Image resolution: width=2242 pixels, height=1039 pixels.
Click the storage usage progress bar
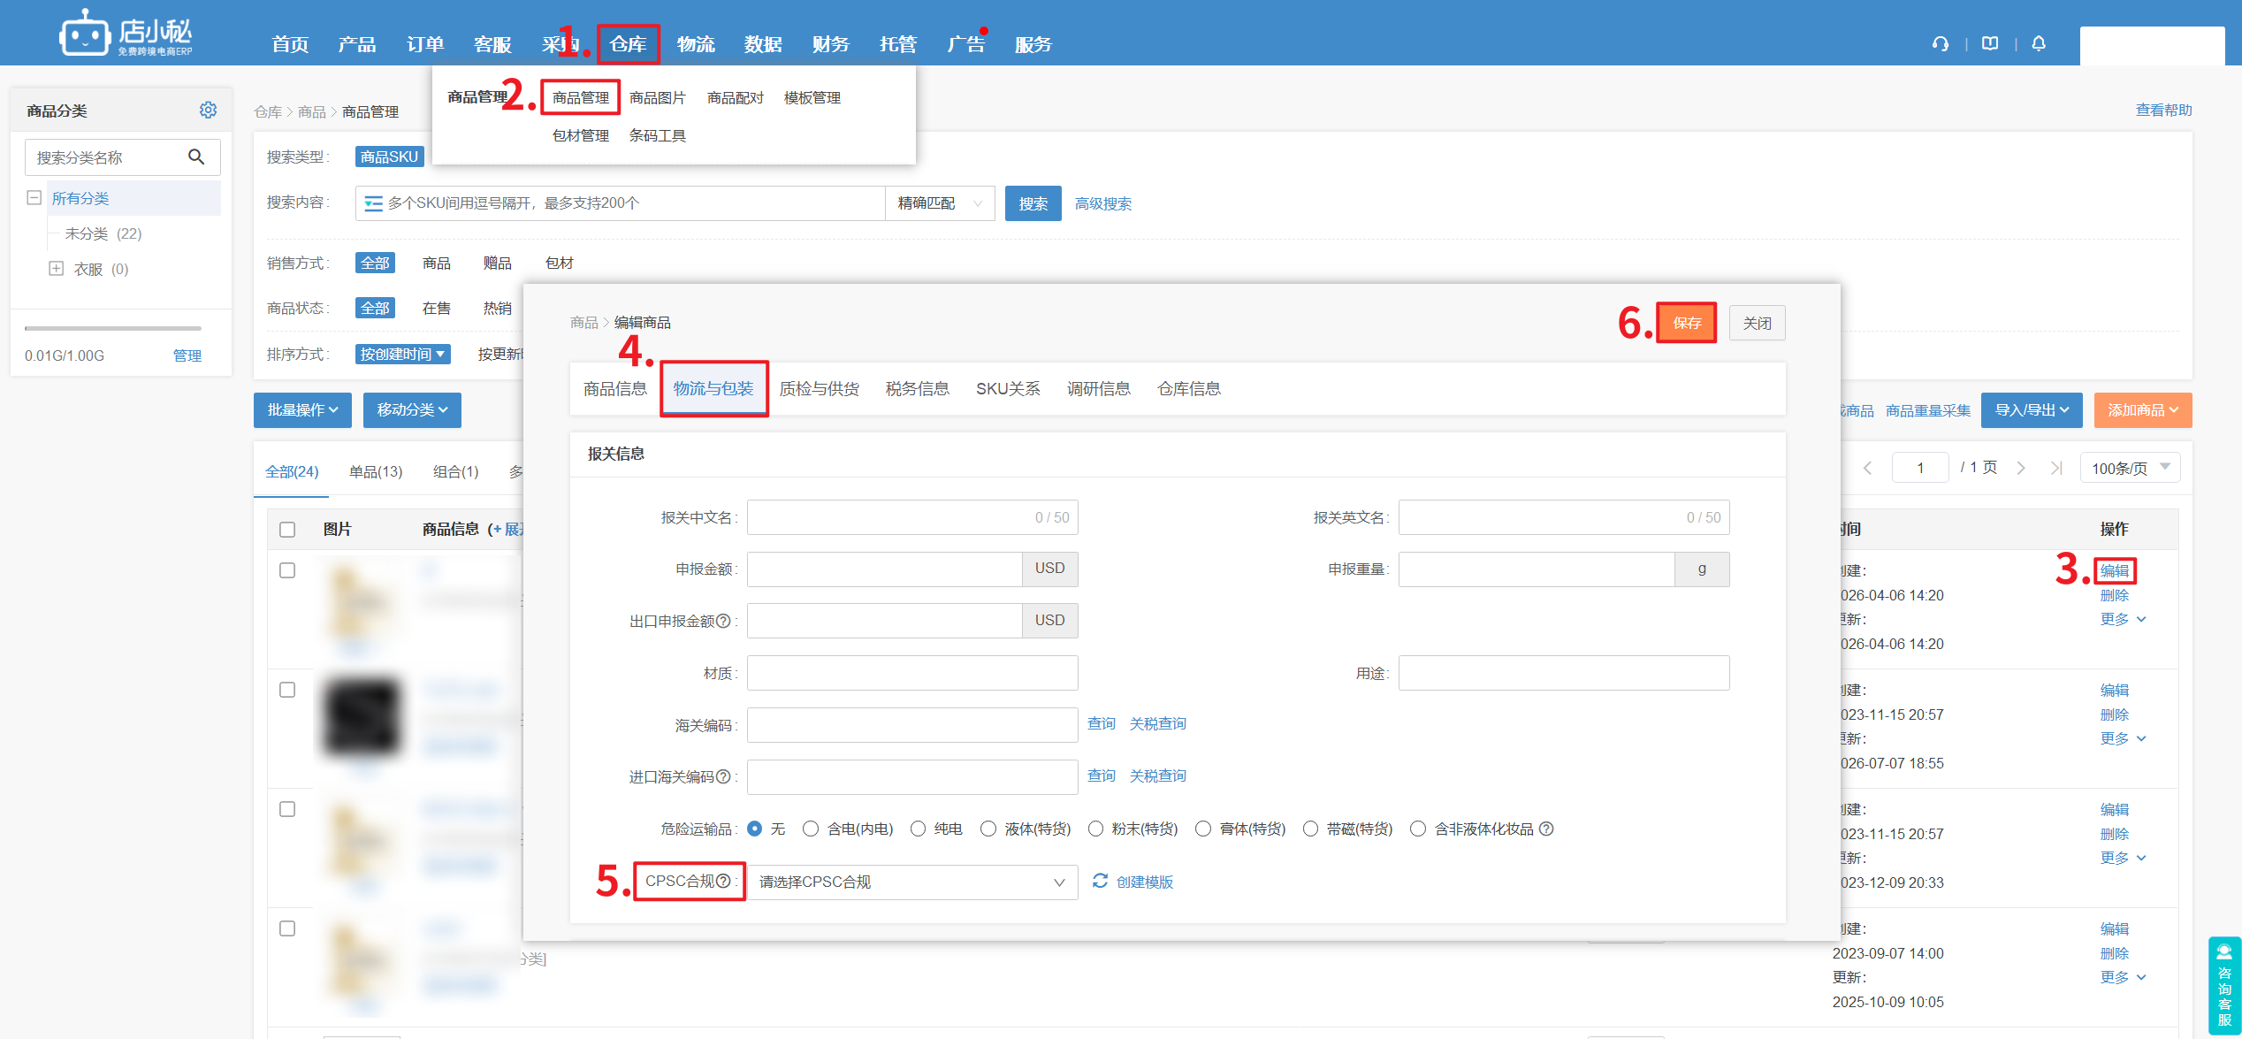point(113,328)
